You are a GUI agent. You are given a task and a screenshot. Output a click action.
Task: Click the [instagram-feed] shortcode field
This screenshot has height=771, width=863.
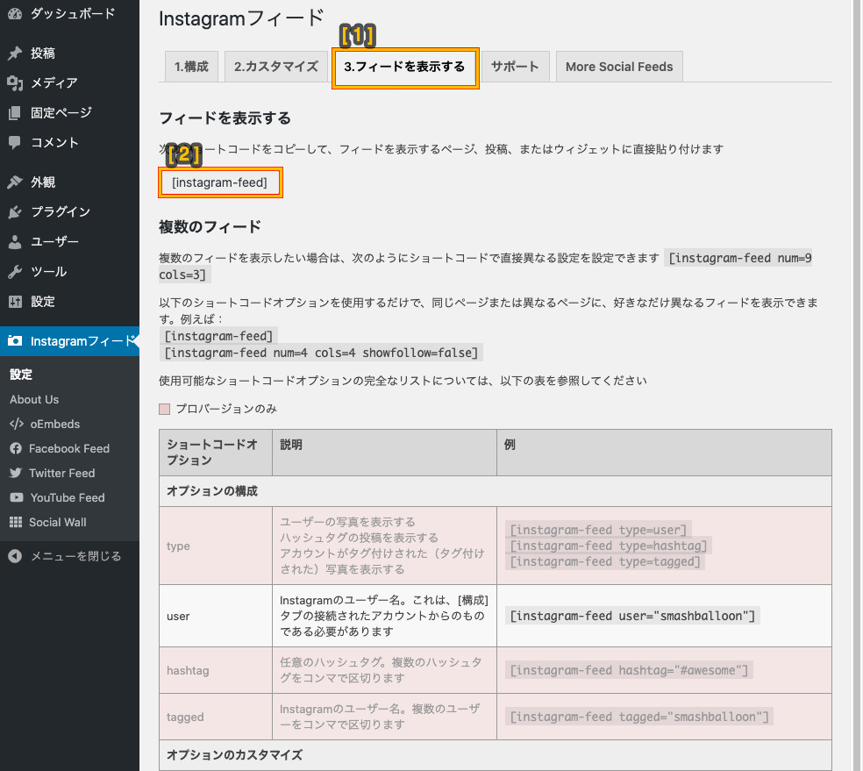click(x=220, y=182)
